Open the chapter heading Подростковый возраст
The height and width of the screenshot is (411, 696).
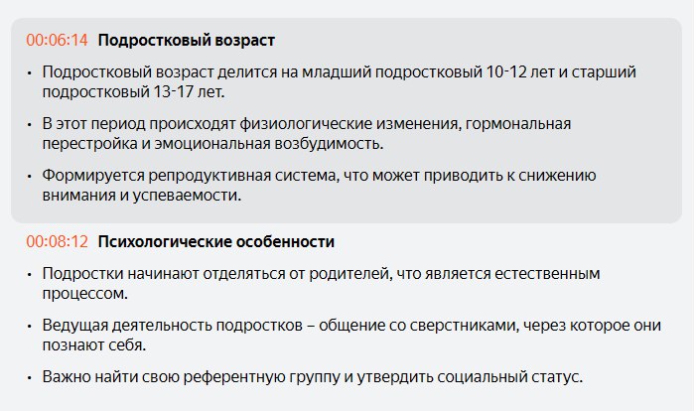(187, 41)
